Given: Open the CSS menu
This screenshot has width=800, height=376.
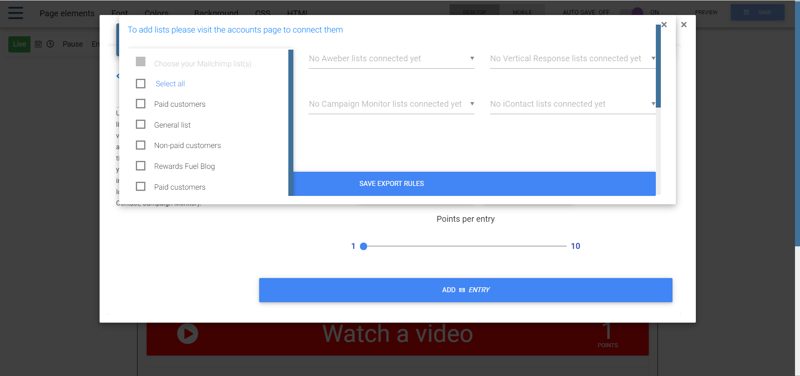Looking at the screenshot, I should [x=263, y=13].
